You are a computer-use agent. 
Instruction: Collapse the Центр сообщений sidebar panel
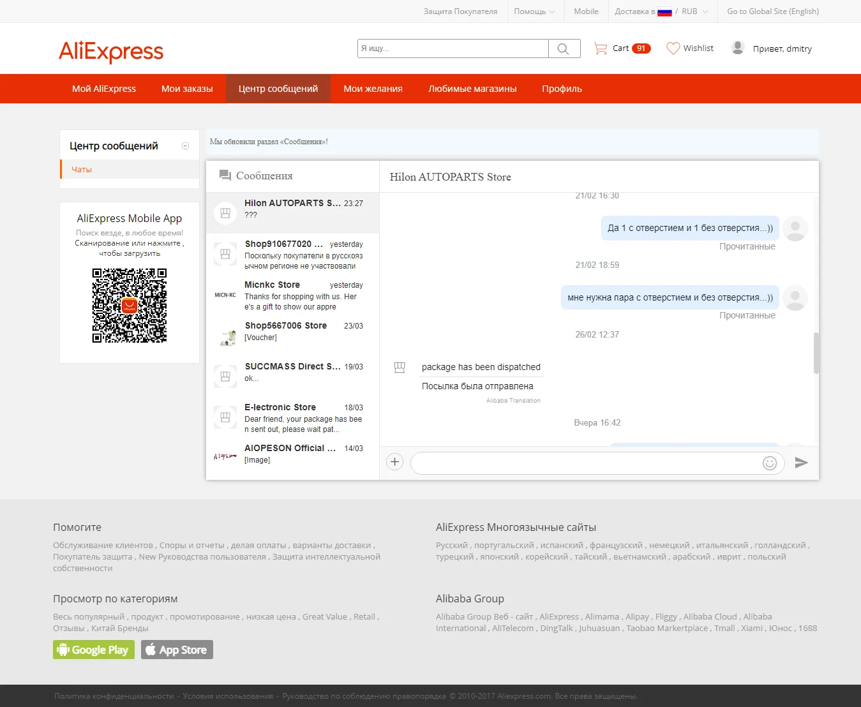click(186, 146)
